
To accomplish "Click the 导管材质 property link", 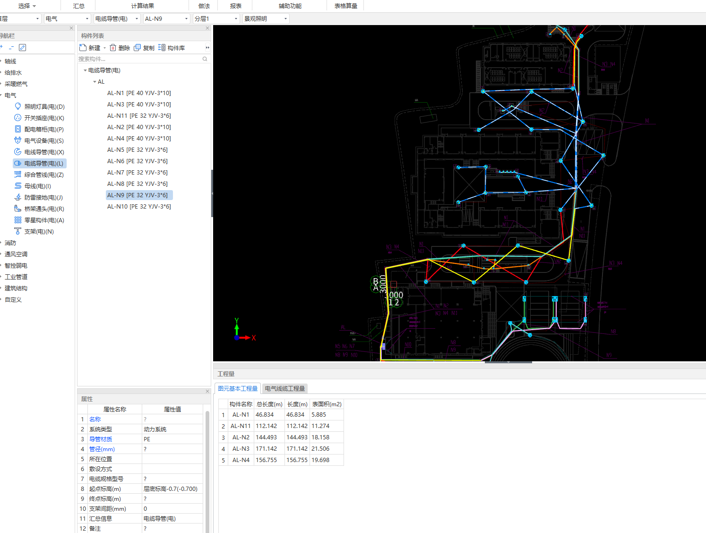I will click(x=101, y=439).
